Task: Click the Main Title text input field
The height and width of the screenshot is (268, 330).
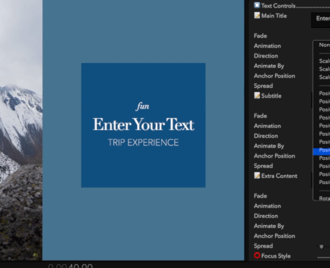Action: pos(320,20)
